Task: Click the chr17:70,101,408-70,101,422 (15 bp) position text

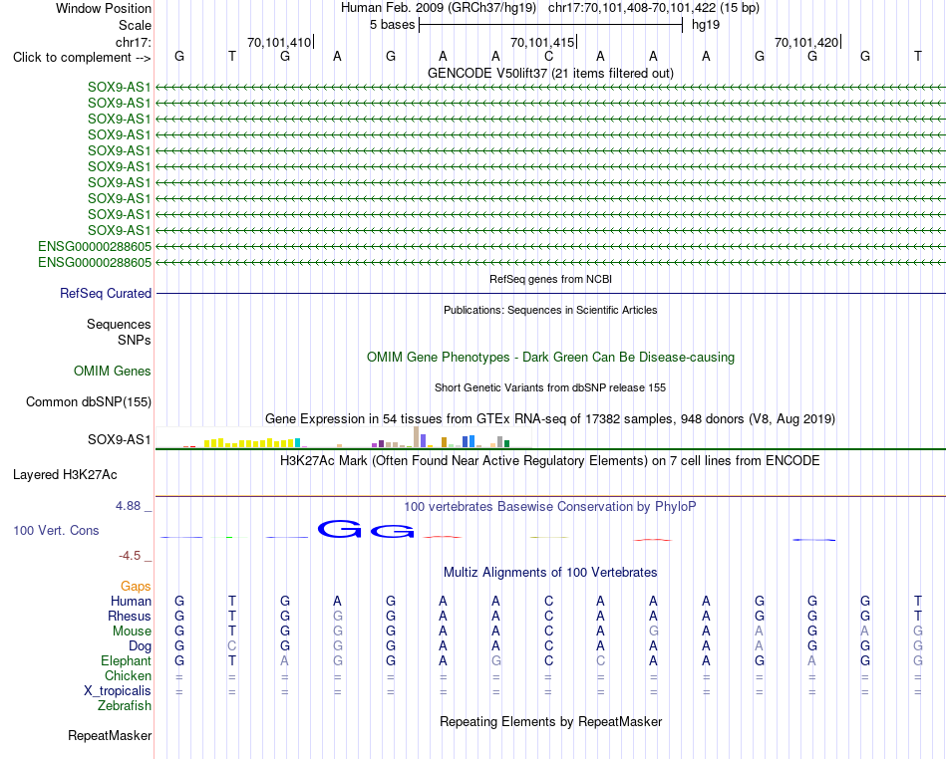Action: tap(654, 8)
